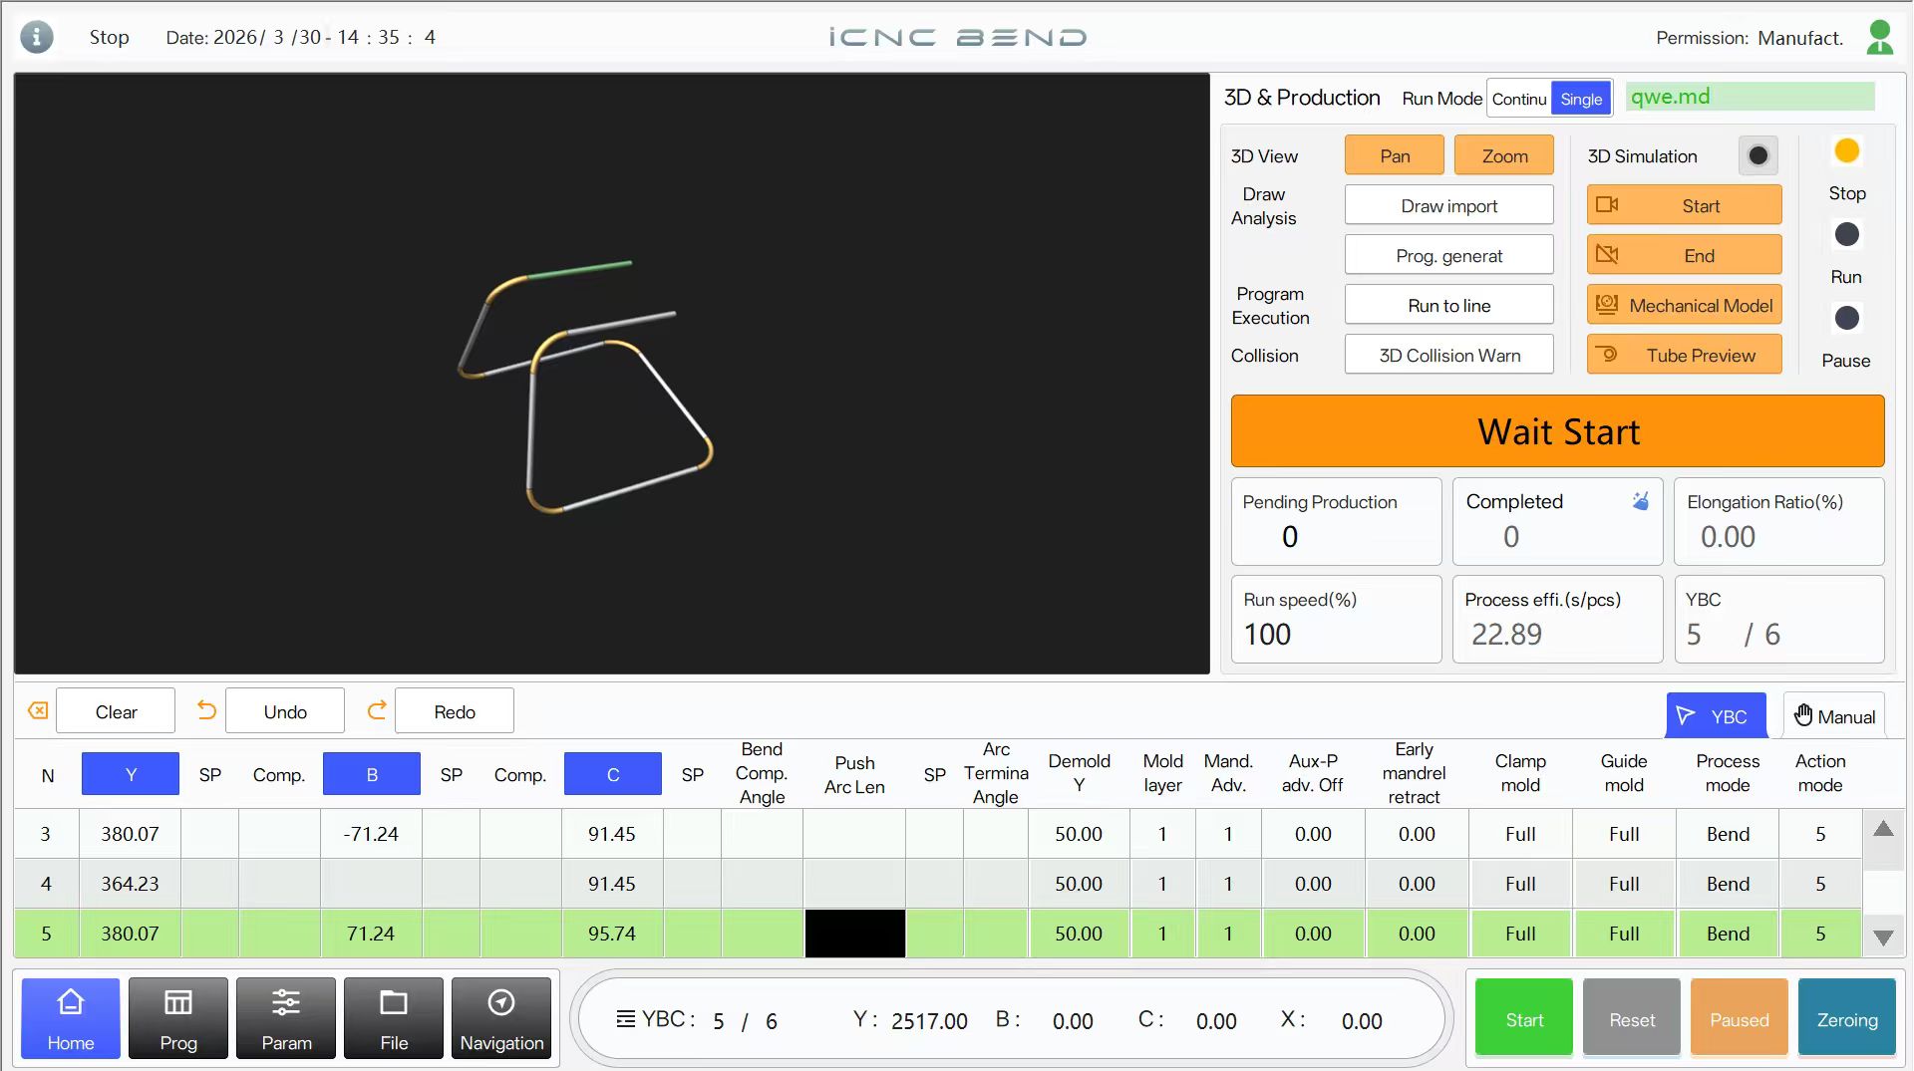Click the Redo arrow icon
1914x1071 pixels.
coord(377,710)
